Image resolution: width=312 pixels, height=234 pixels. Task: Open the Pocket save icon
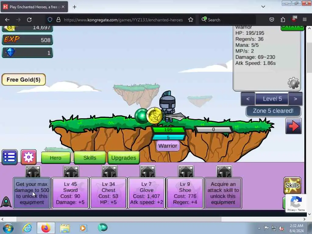[x=271, y=19]
